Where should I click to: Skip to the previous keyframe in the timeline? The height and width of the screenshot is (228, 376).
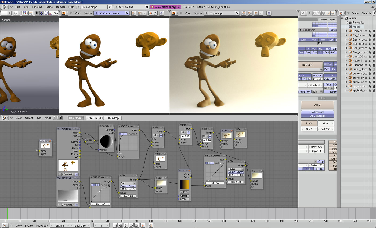click(x=120, y=226)
